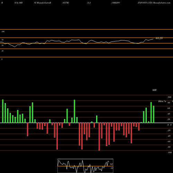Click the stock code 500209 in header
173x173 pixels.
coord(116,3)
